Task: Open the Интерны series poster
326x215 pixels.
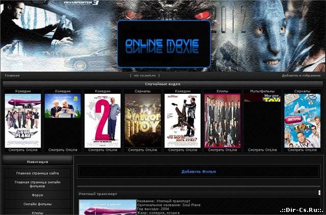Action: (302, 121)
